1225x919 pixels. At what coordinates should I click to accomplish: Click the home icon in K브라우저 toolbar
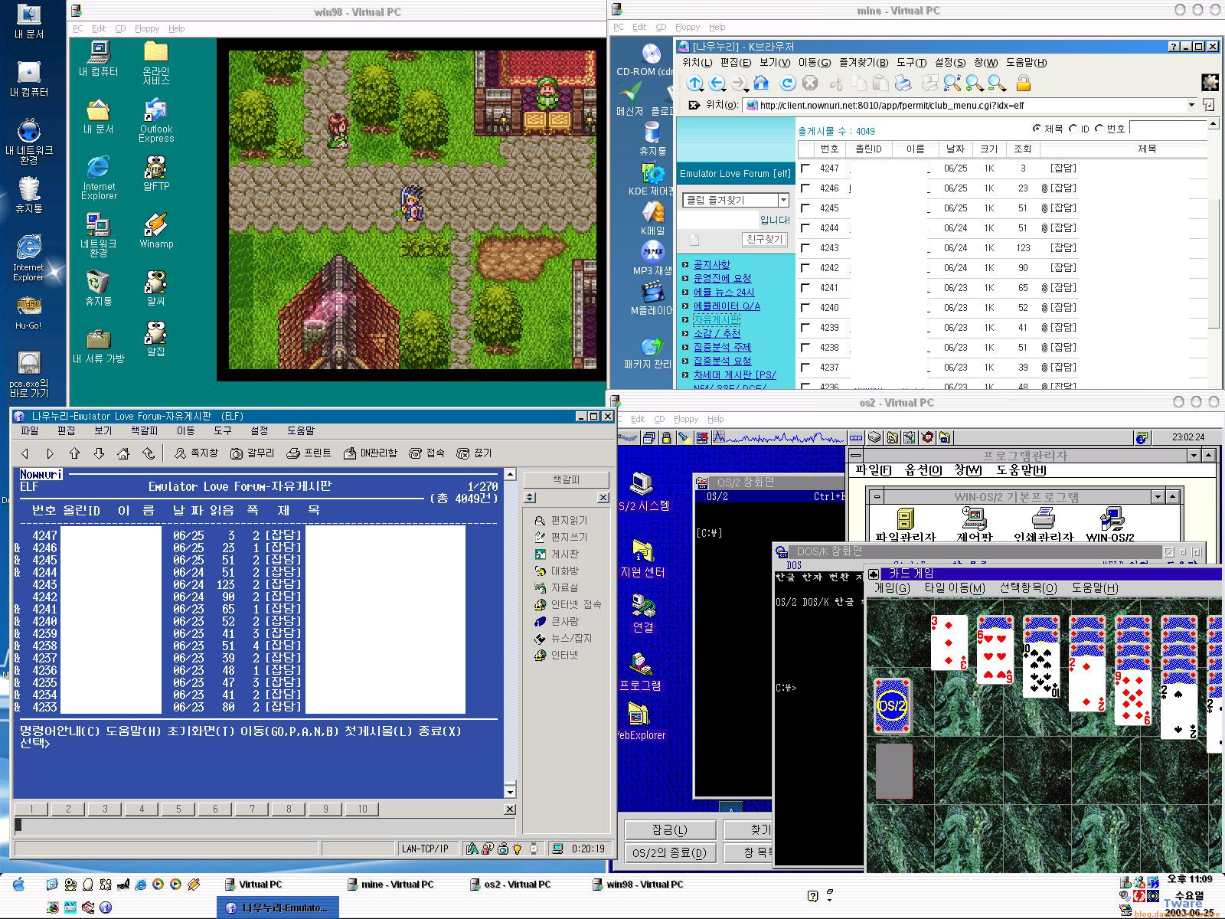click(x=761, y=83)
